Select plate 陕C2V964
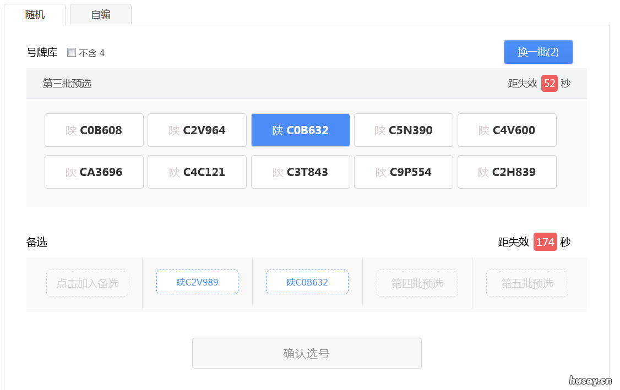The image size is (620, 390). (197, 130)
